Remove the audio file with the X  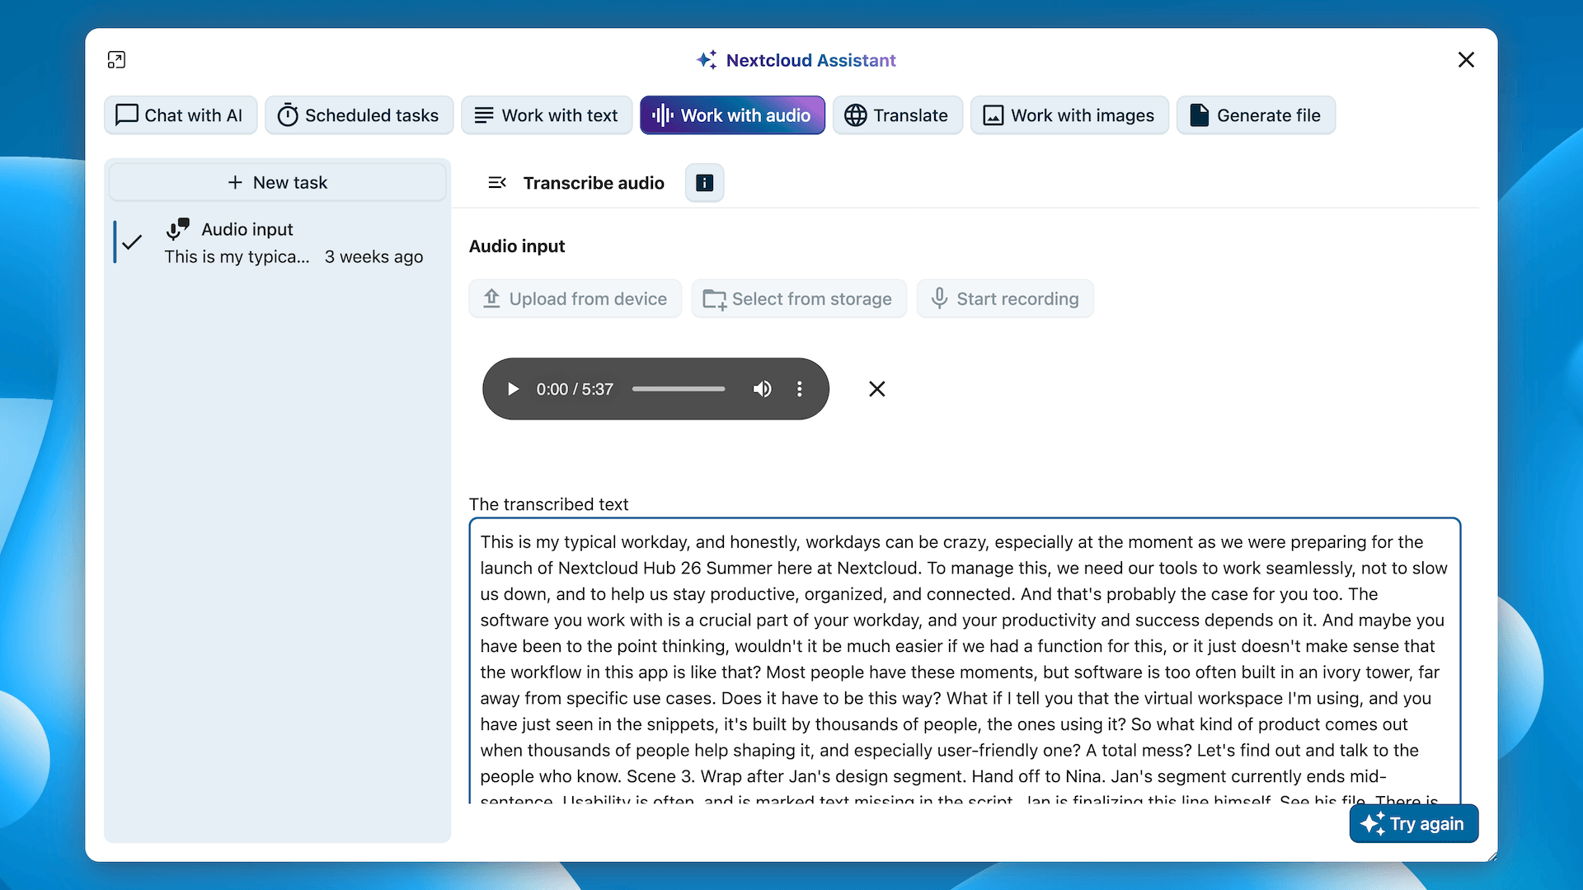877,389
